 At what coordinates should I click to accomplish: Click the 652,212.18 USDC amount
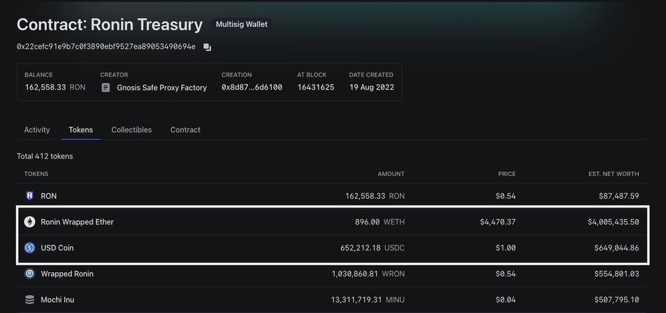(372, 248)
